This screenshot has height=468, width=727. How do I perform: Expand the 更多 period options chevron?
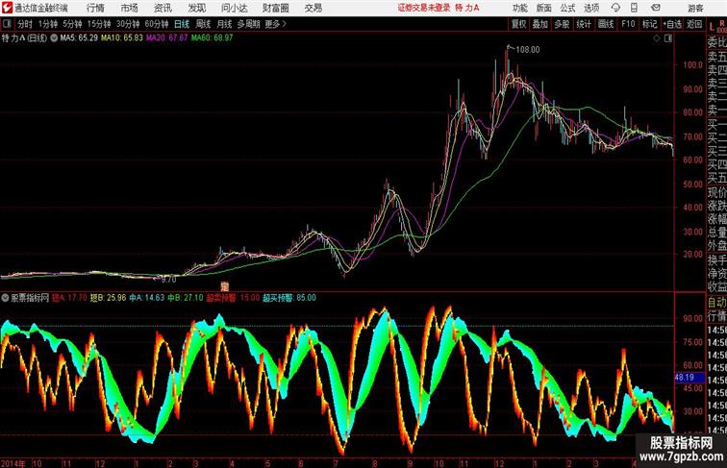pyautogui.click(x=285, y=24)
